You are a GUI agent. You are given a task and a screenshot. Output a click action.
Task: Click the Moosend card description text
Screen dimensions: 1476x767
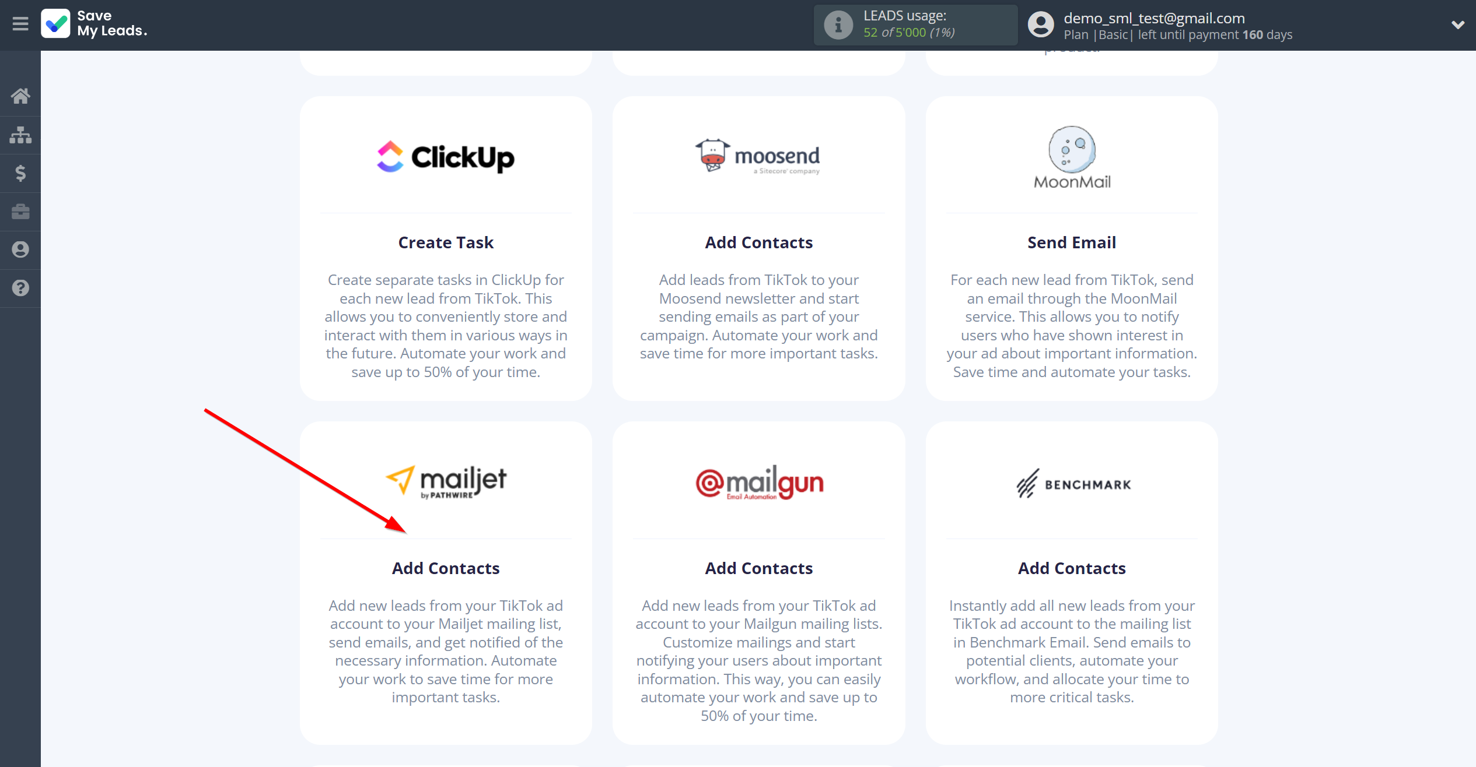[x=758, y=316]
